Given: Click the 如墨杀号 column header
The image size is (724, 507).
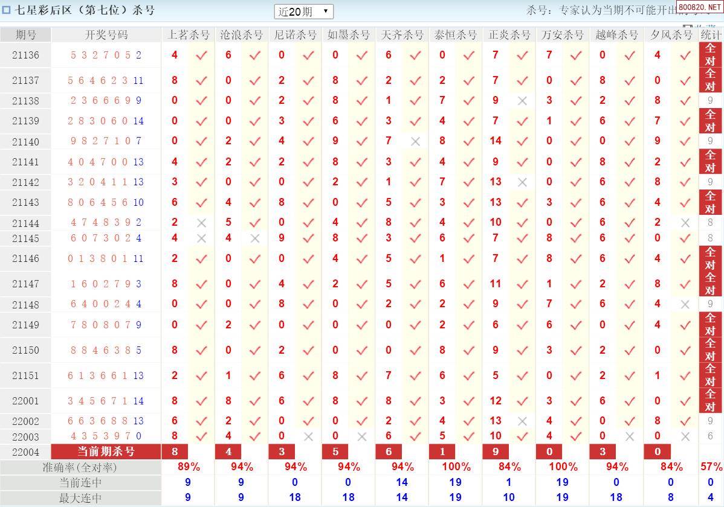Looking at the screenshot, I should click(x=349, y=34).
